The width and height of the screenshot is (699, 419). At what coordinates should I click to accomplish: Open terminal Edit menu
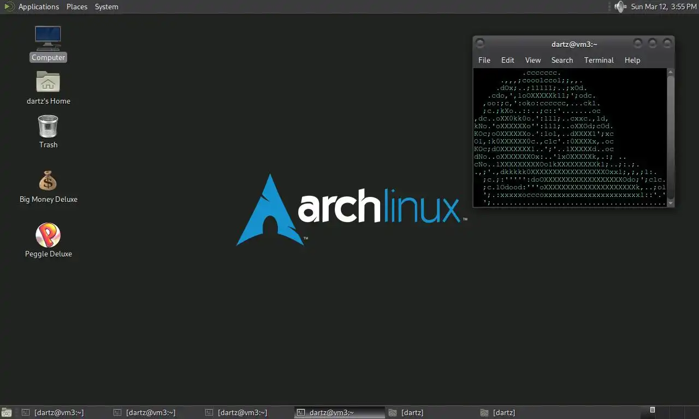click(508, 60)
